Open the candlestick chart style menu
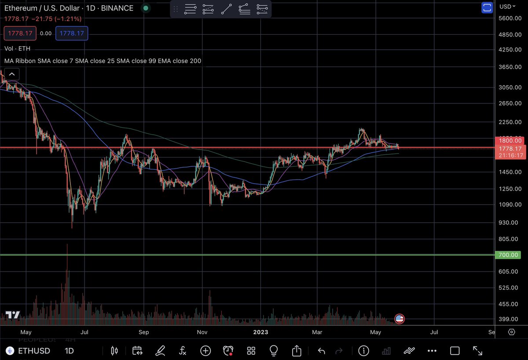 pyautogui.click(x=114, y=351)
